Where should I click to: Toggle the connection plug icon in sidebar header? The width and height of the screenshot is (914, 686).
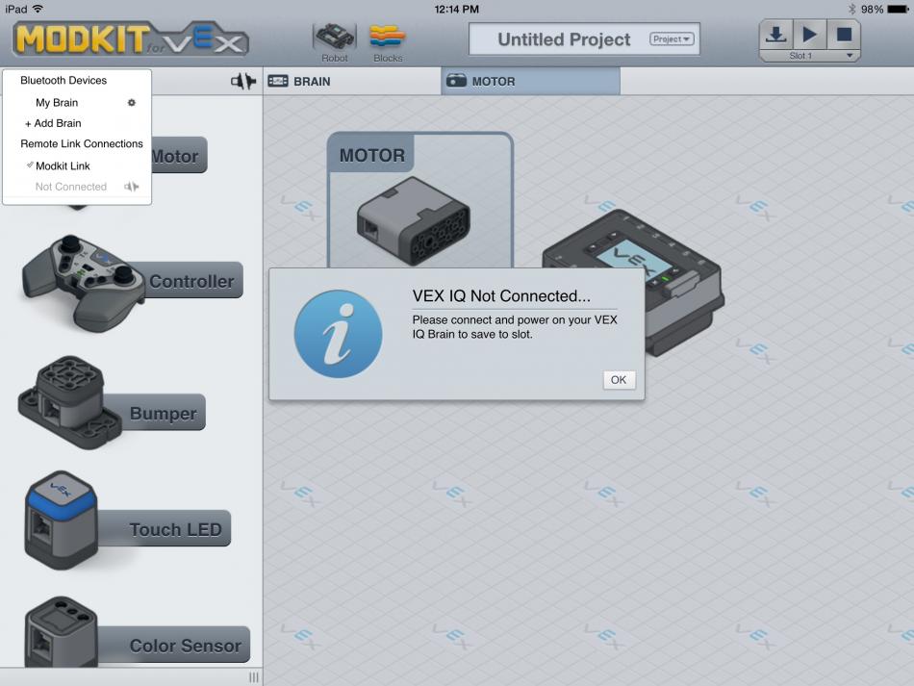click(243, 81)
